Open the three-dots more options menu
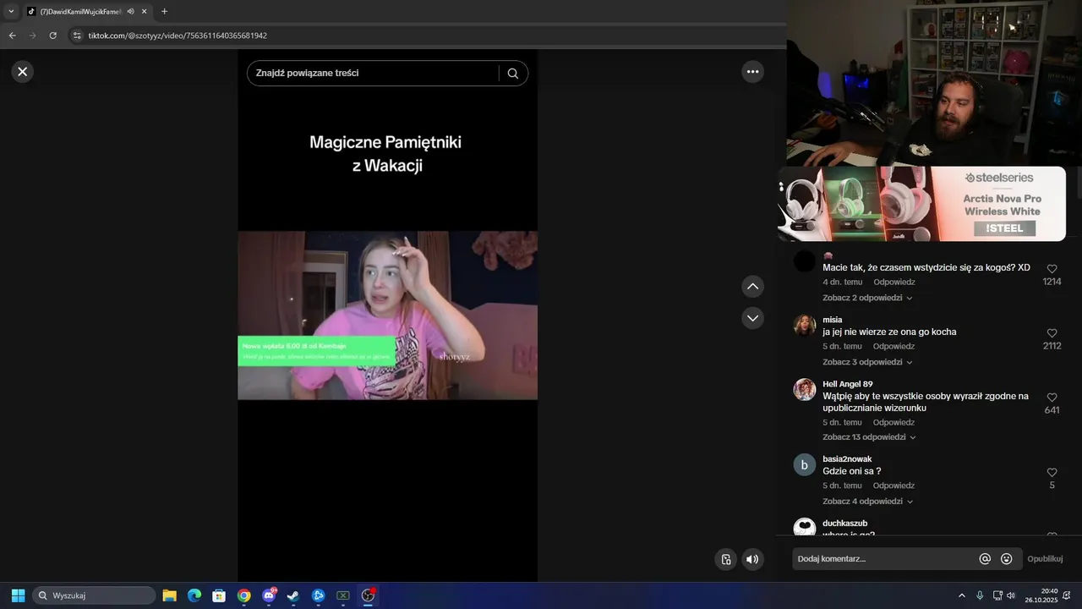Viewport: 1082px width, 609px height. pos(752,72)
